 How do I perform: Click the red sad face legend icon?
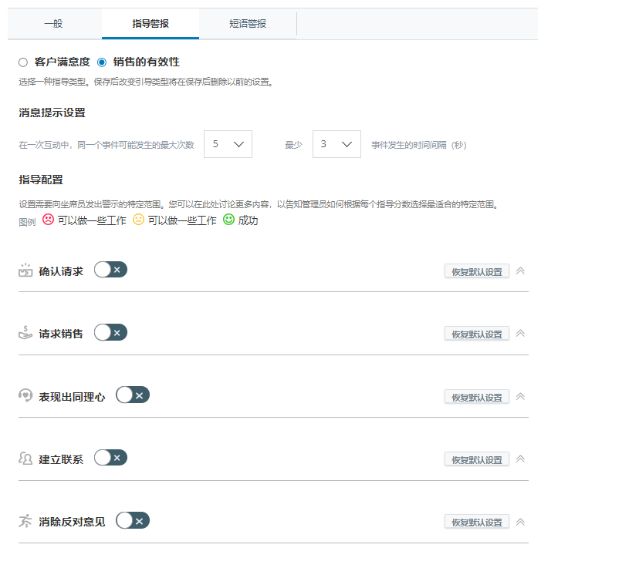coord(48,220)
